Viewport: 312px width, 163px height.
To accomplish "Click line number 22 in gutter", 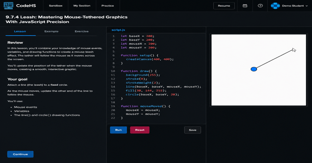I will click(113, 118).
